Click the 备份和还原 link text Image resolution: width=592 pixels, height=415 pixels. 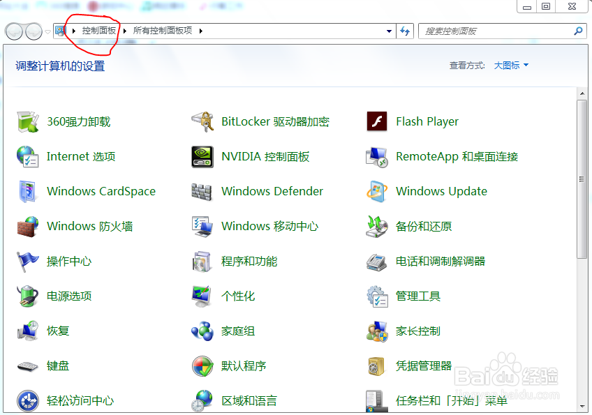424,227
